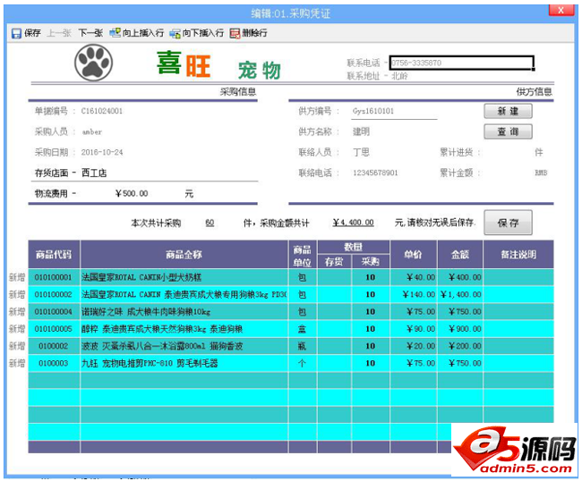
Task: Go to previous voucher 上一张
Action: [x=59, y=33]
